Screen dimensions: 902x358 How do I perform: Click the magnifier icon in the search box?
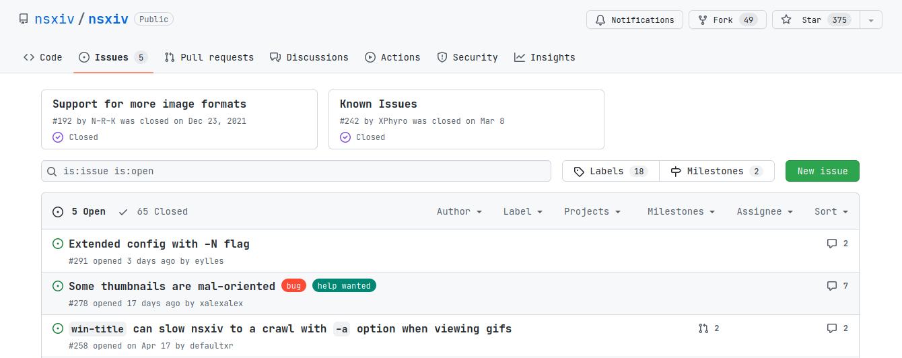(x=52, y=172)
